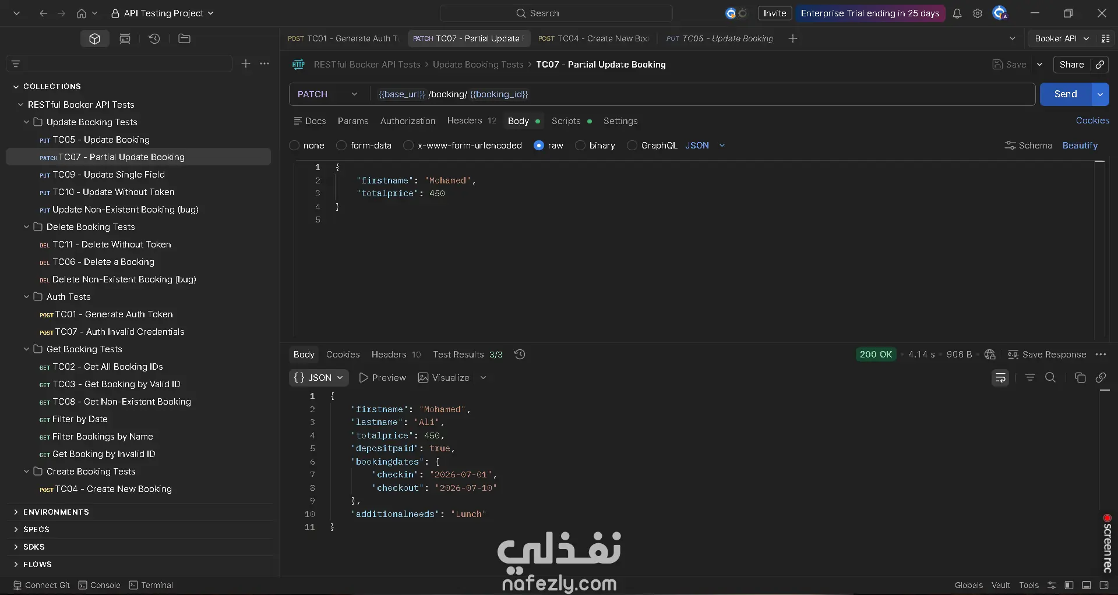Open sidebar more options ellipsis
The image size is (1118, 595).
pyautogui.click(x=264, y=63)
